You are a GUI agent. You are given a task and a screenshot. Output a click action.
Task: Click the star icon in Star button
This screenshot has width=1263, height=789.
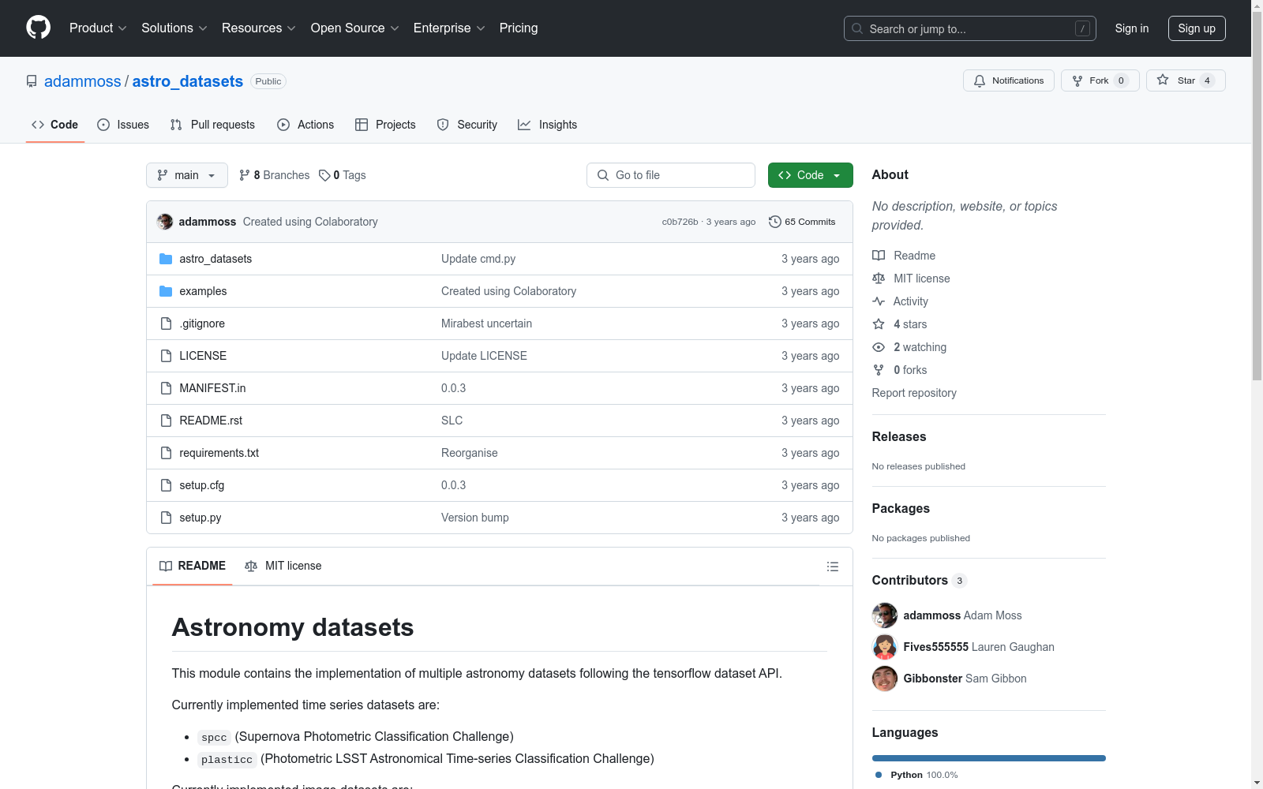[1163, 80]
